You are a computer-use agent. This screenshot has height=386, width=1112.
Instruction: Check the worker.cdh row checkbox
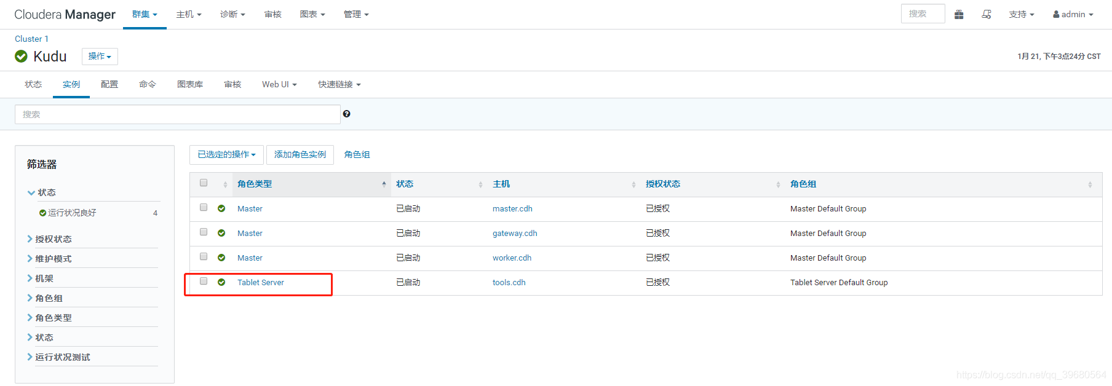(204, 256)
